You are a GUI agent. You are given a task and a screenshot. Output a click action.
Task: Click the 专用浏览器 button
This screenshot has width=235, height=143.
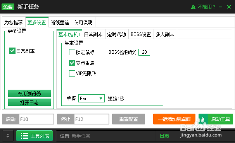[29, 94]
